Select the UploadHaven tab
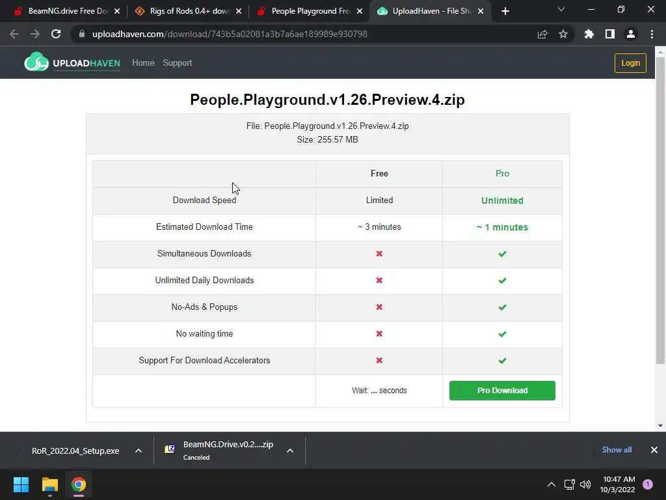The image size is (666, 500). point(431,11)
